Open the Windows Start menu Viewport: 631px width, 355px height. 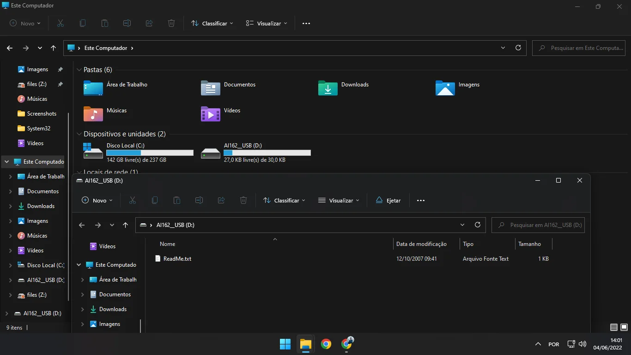point(285,344)
